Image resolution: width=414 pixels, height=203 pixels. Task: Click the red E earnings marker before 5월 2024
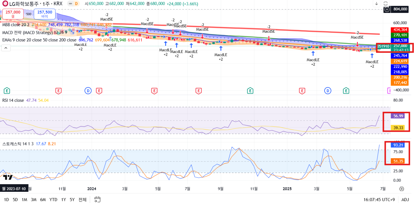coord(154,91)
